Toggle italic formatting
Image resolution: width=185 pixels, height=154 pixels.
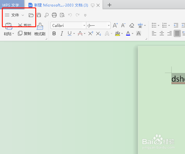pos(62,33)
